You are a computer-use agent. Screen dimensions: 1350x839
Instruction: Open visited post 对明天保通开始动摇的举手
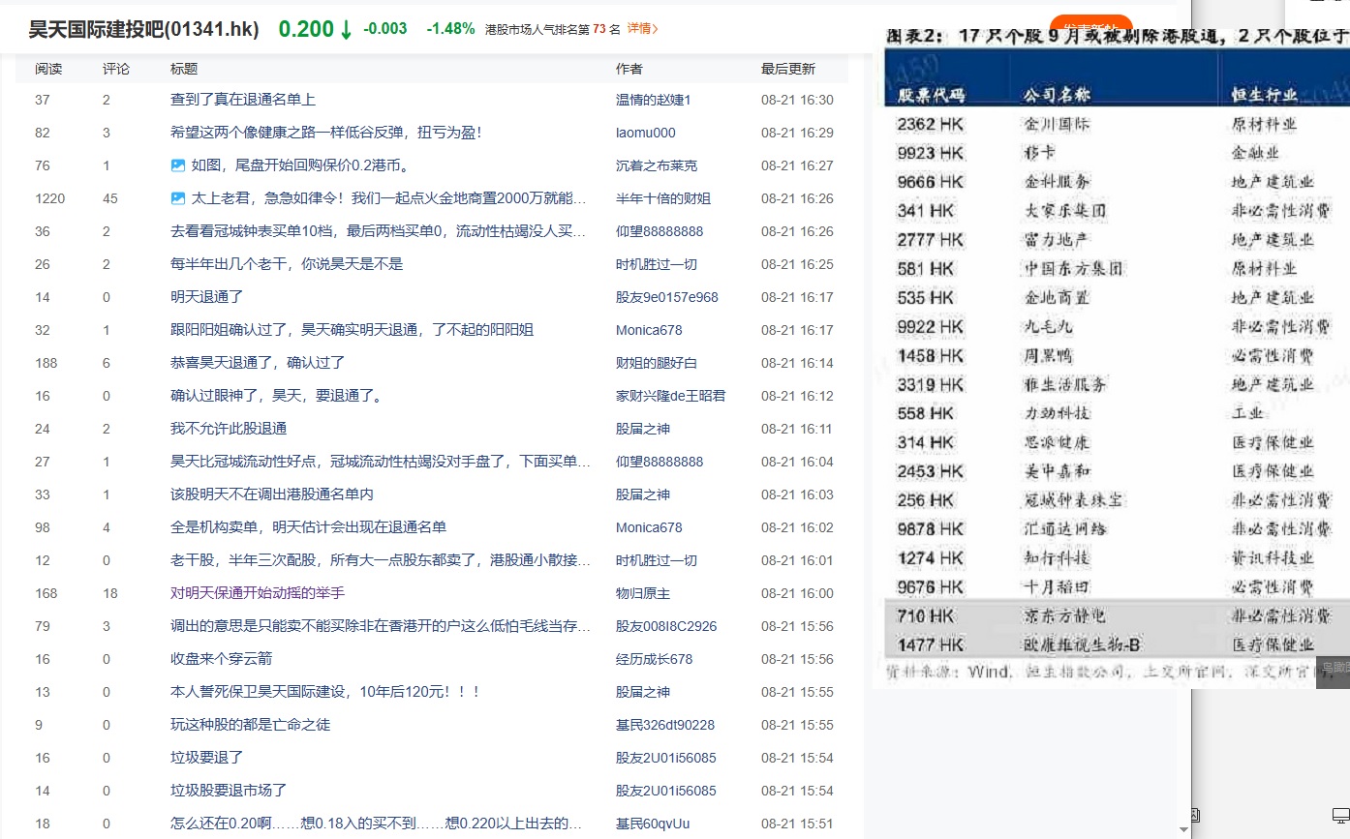[258, 593]
